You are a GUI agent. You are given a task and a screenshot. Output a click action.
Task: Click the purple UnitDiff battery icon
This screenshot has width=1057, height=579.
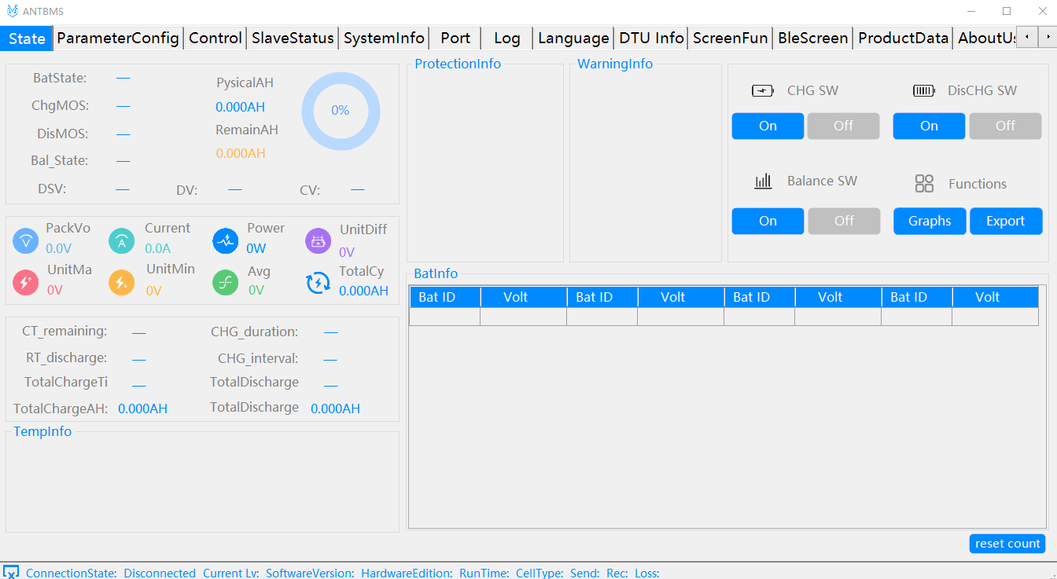point(318,241)
